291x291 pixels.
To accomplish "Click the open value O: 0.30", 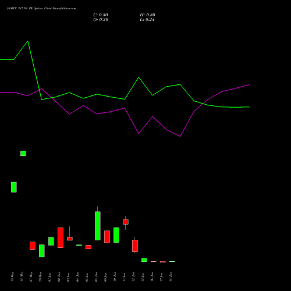I will click(x=101, y=20).
